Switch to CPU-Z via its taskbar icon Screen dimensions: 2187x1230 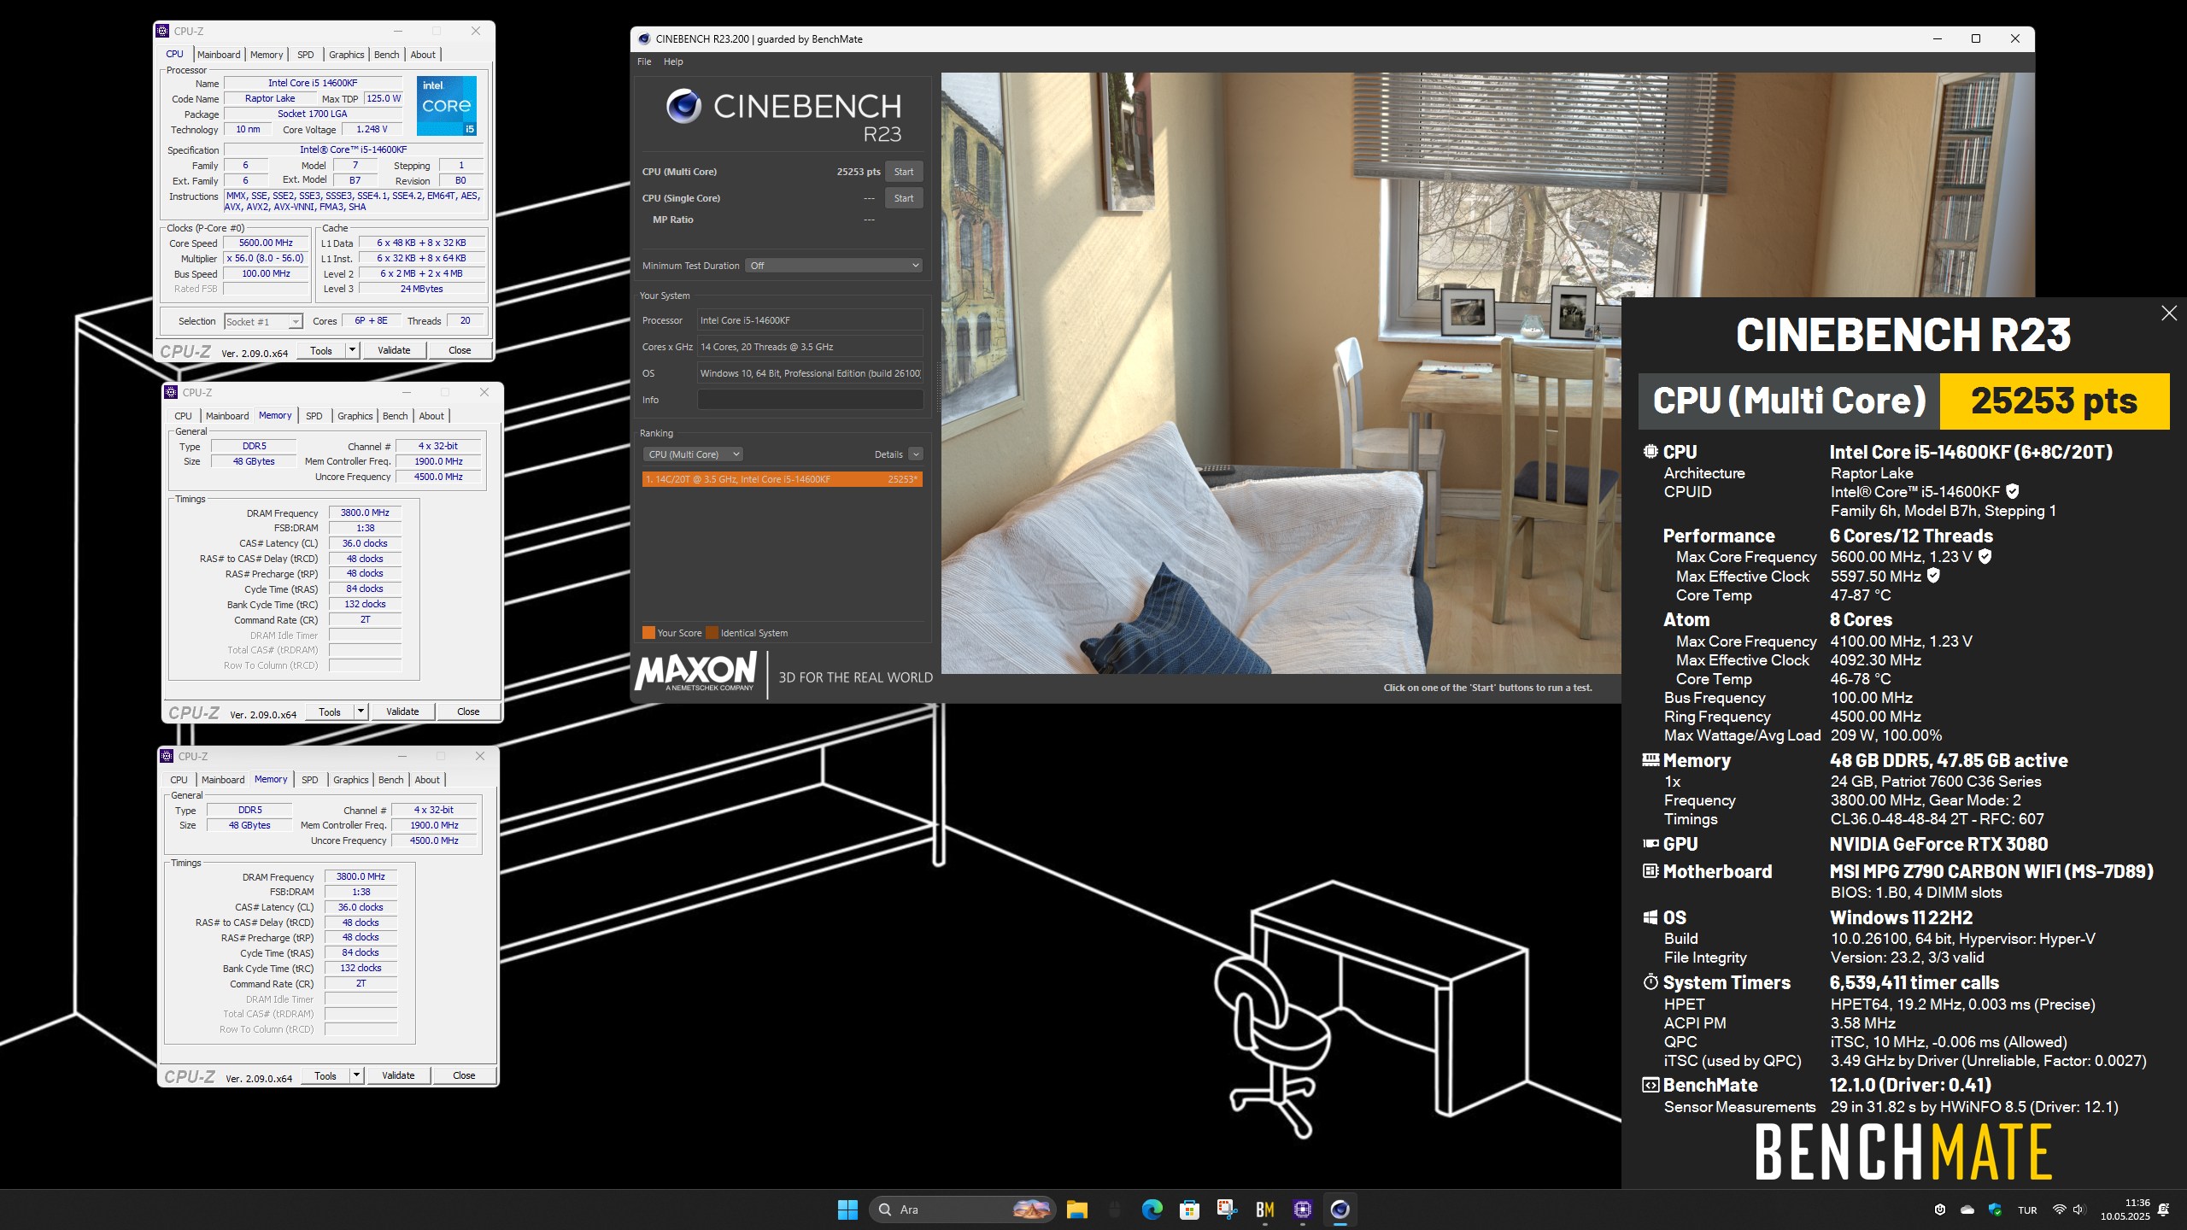coord(1302,1209)
